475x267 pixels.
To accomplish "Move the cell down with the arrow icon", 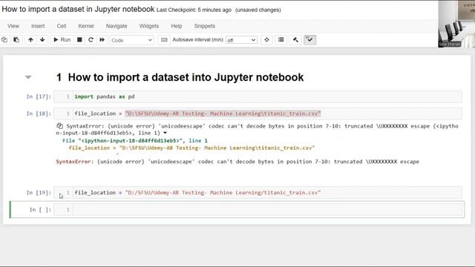I will (x=42, y=39).
